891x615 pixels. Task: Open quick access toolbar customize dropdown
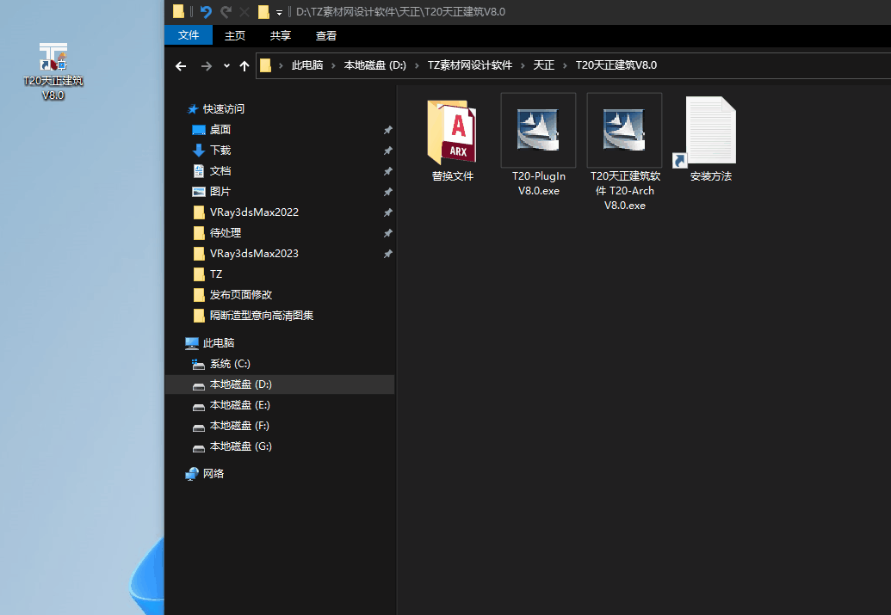click(x=279, y=12)
